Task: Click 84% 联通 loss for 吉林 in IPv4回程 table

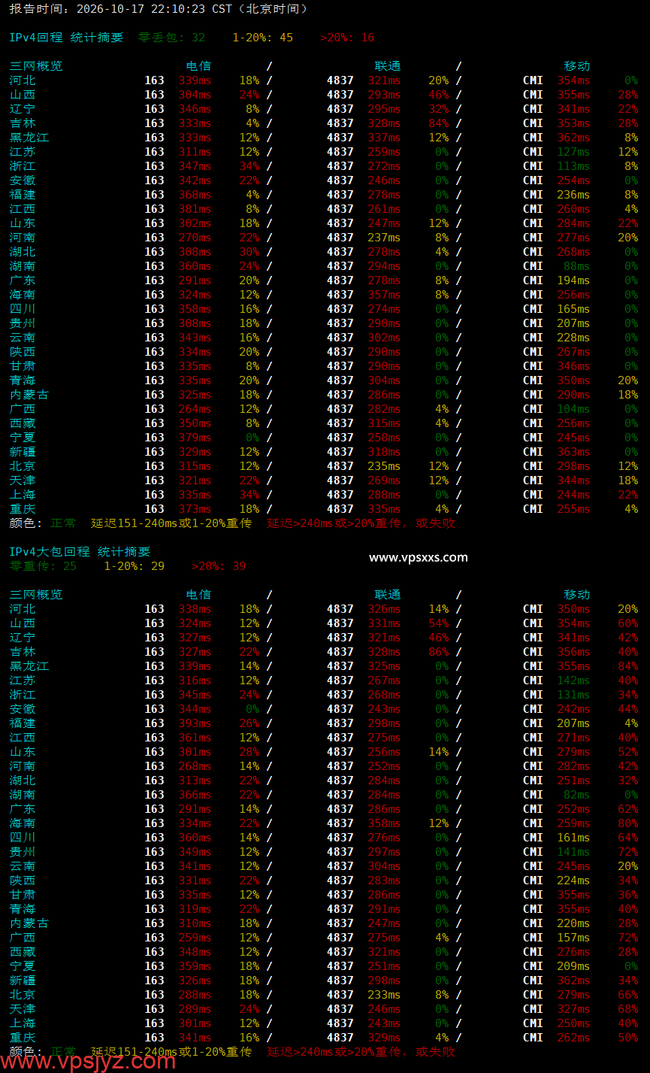Action: coord(438,123)
